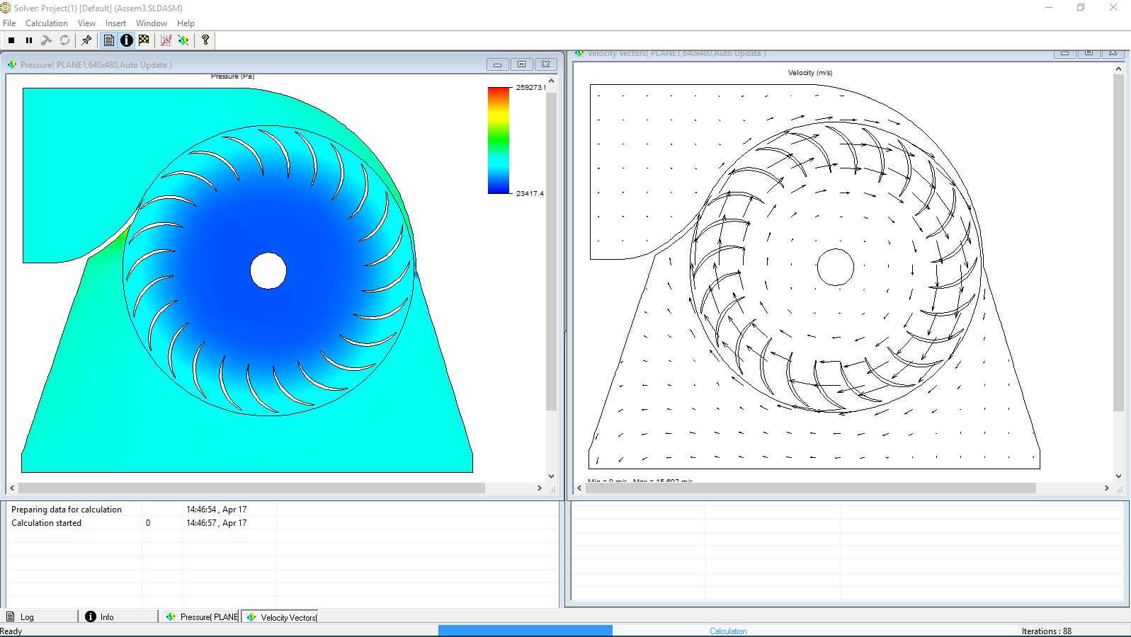Click the Velocity window vertical scrollbar thumb

tap(1119, 243)
